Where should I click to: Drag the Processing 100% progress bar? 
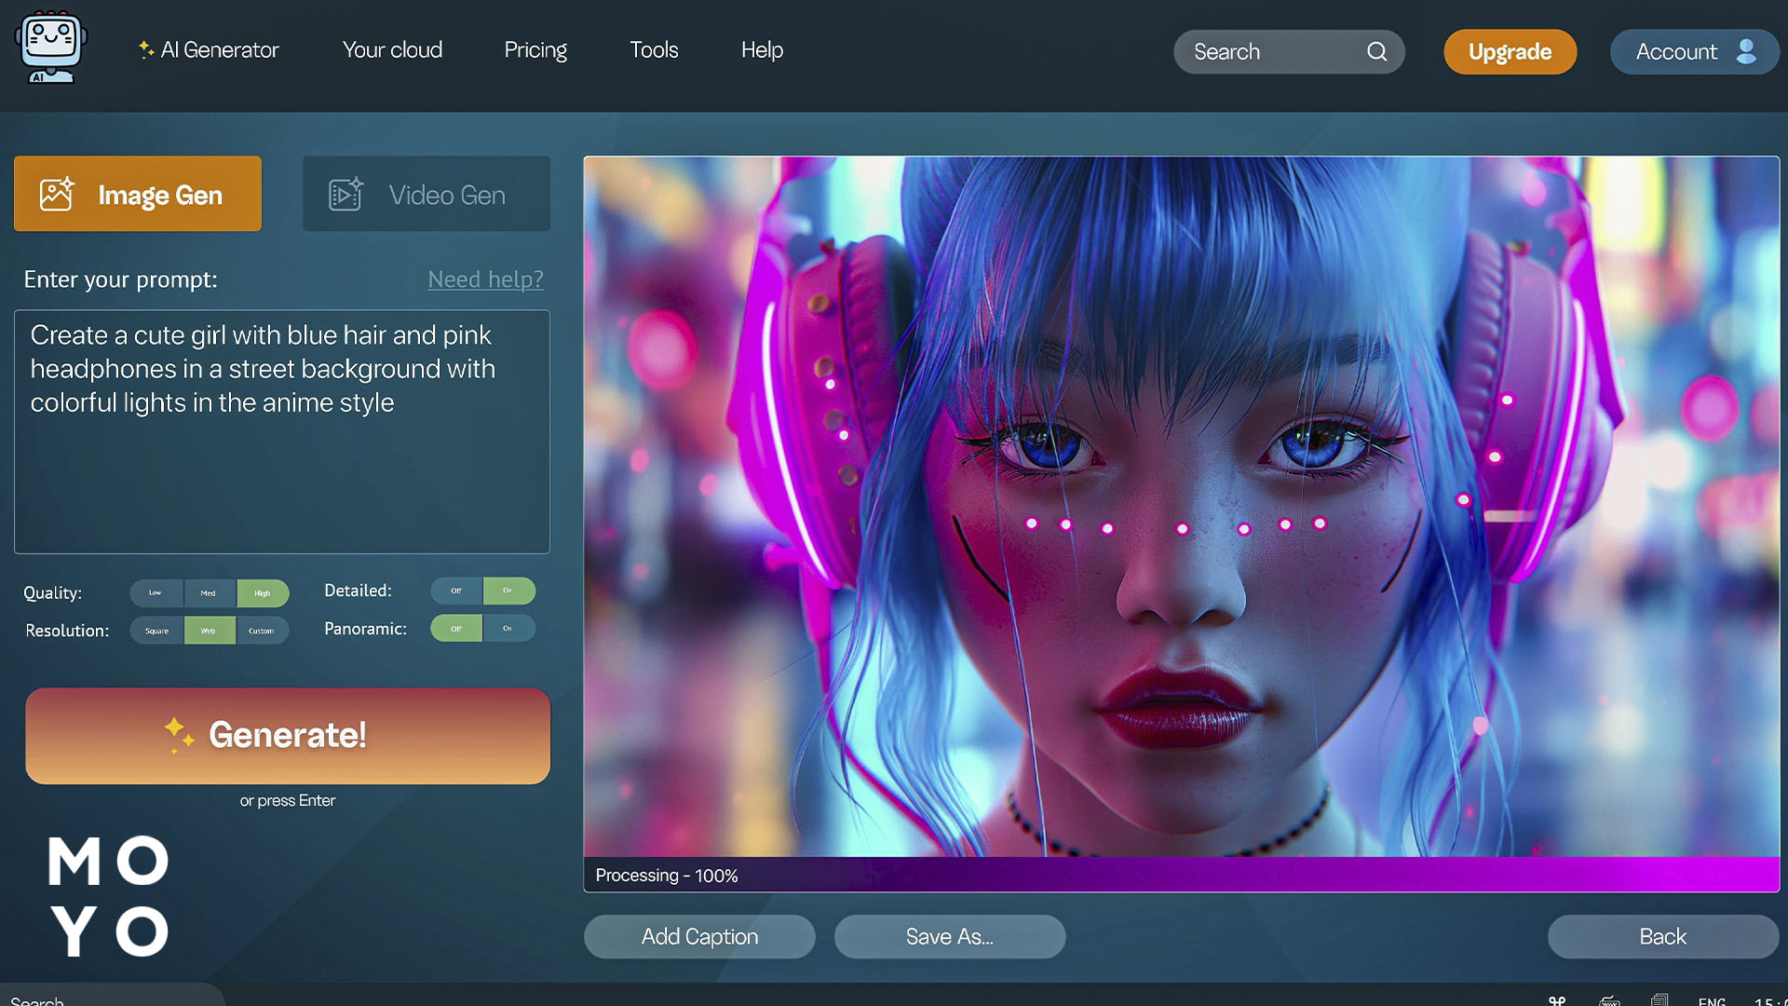pyautogui.click(x=1185, y=875)
